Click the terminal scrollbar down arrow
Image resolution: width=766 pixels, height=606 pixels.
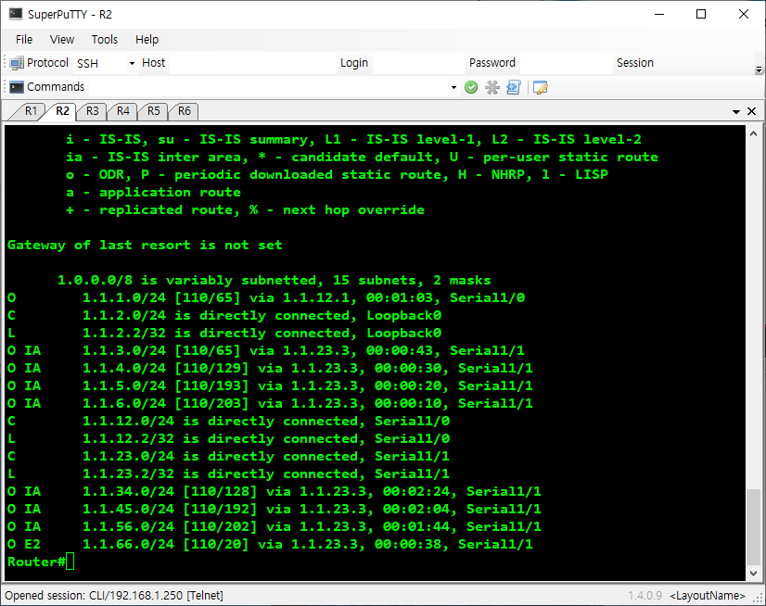pyautogui.click(x=753, y=574)
